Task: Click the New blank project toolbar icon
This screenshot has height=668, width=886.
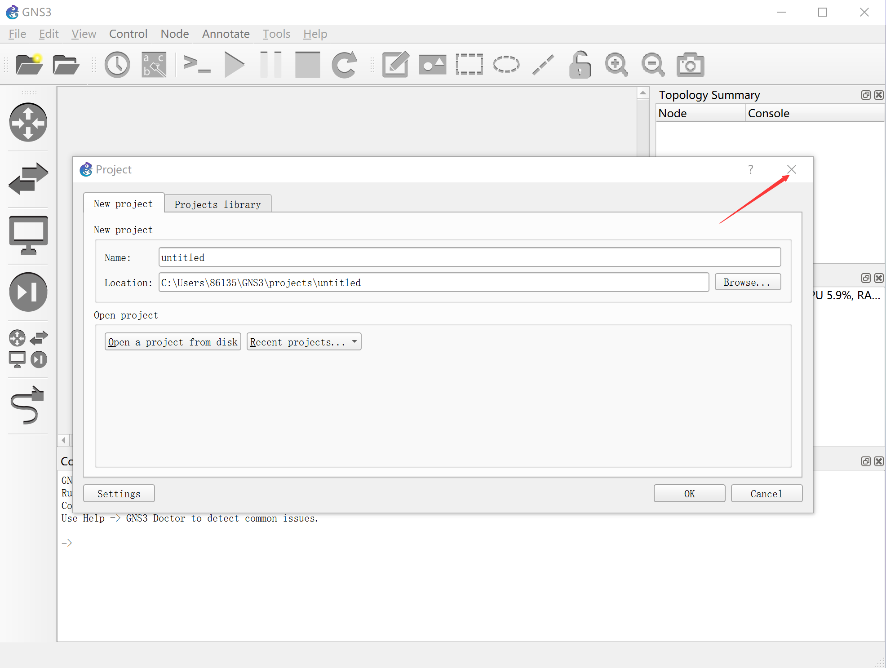Action: 29,65
